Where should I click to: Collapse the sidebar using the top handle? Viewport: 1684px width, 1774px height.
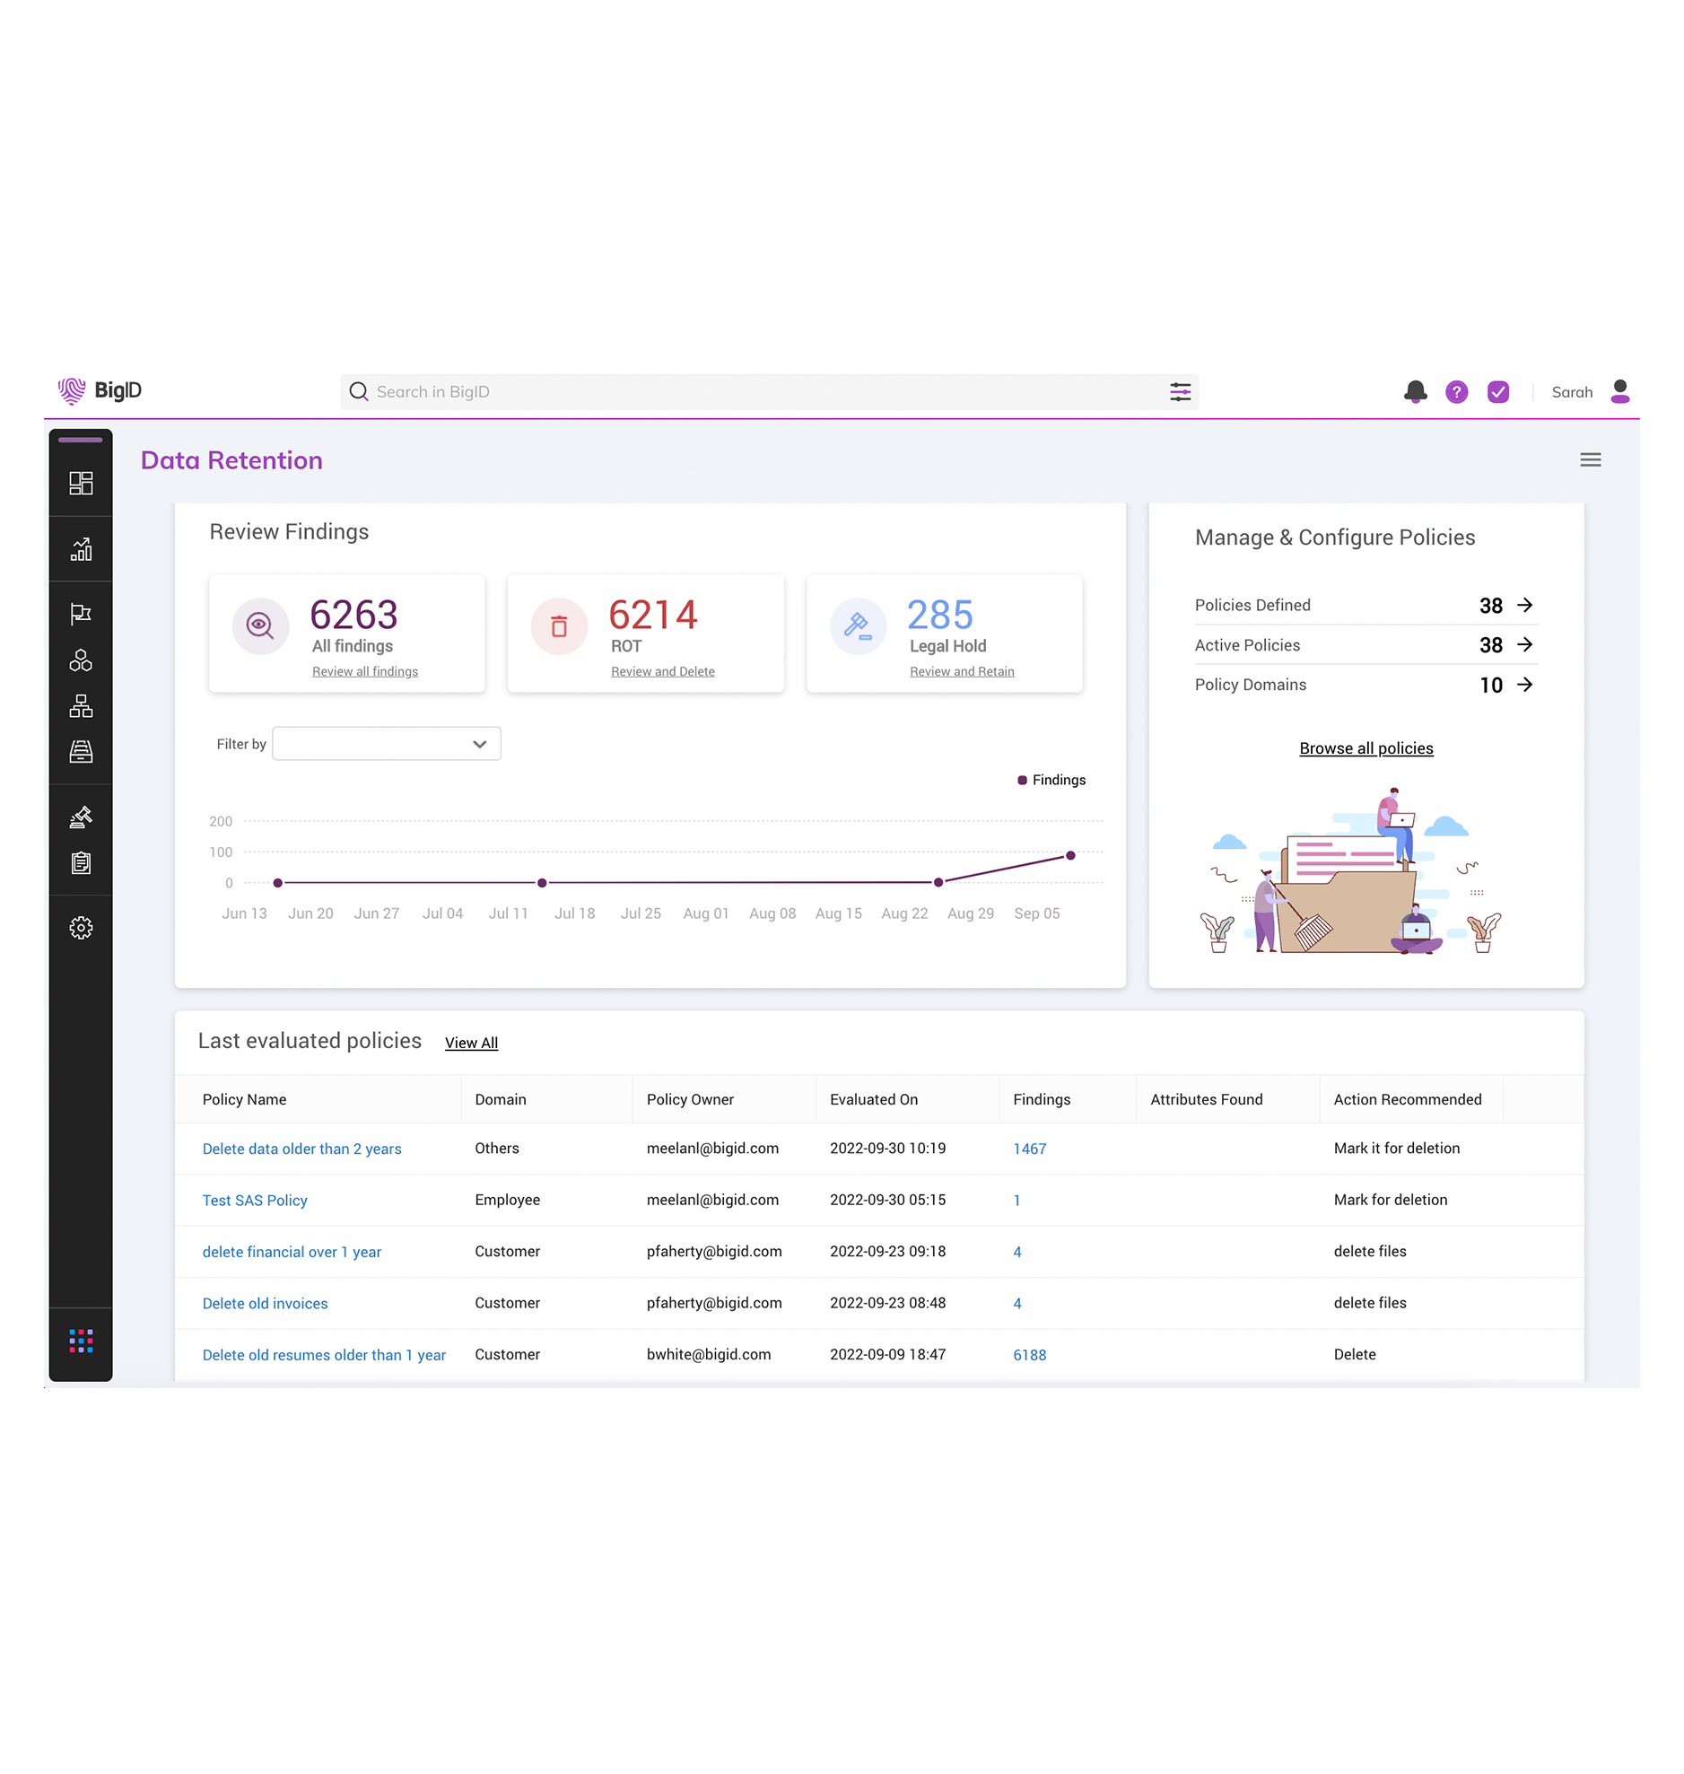pyautogui.click(x=81, y=440)
